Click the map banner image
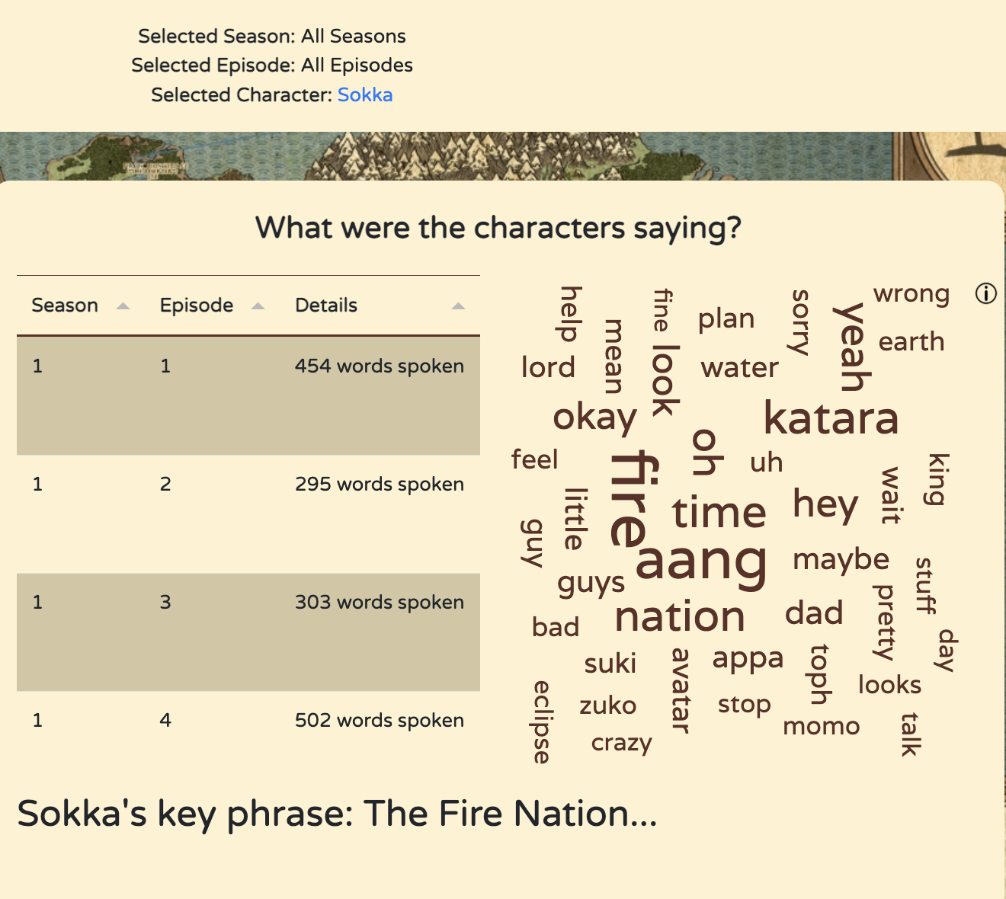 [503, 156]
